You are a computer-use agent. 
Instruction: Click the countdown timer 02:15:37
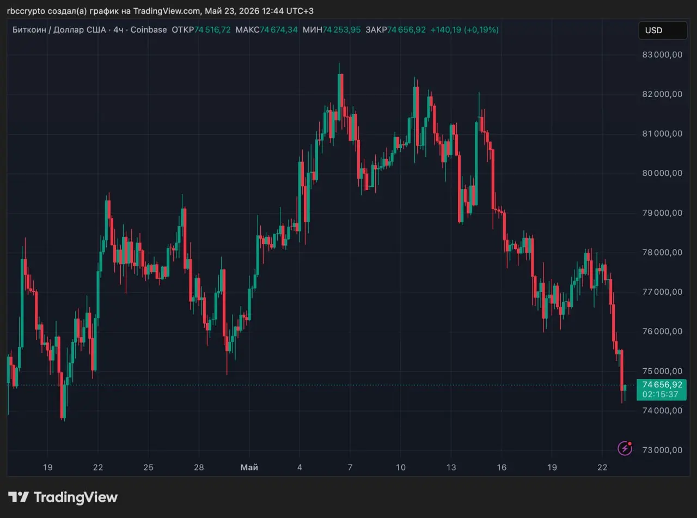click(x=660, y=394)
